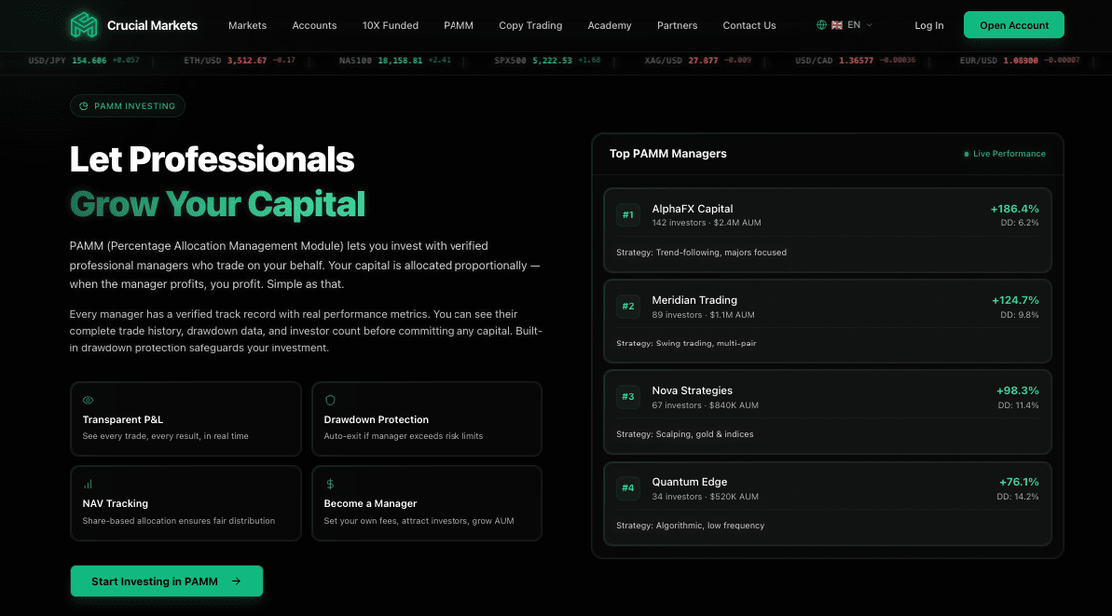Image resolution: width=1112 pixels, height=616 pixels.
Task: Select the UK flag icon in the header
Action: 836,26
